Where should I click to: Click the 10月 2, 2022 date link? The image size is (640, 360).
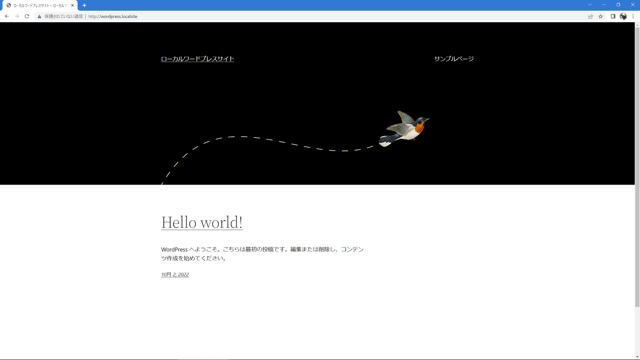[x=175, y=274]
